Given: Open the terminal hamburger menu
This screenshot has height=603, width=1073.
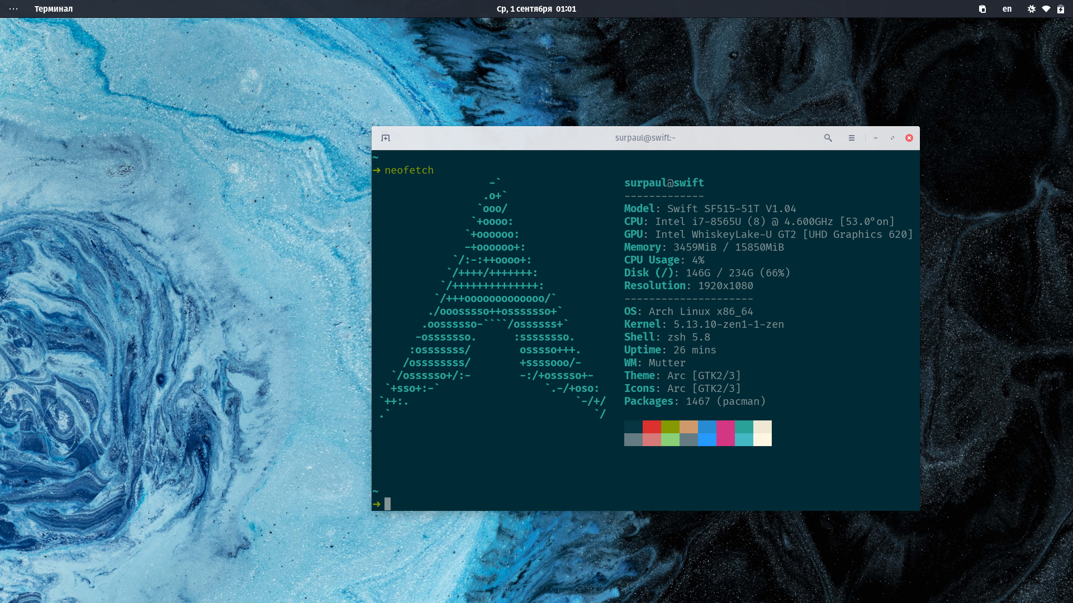Looking at the screenshot, I should (x=852, y=138).
